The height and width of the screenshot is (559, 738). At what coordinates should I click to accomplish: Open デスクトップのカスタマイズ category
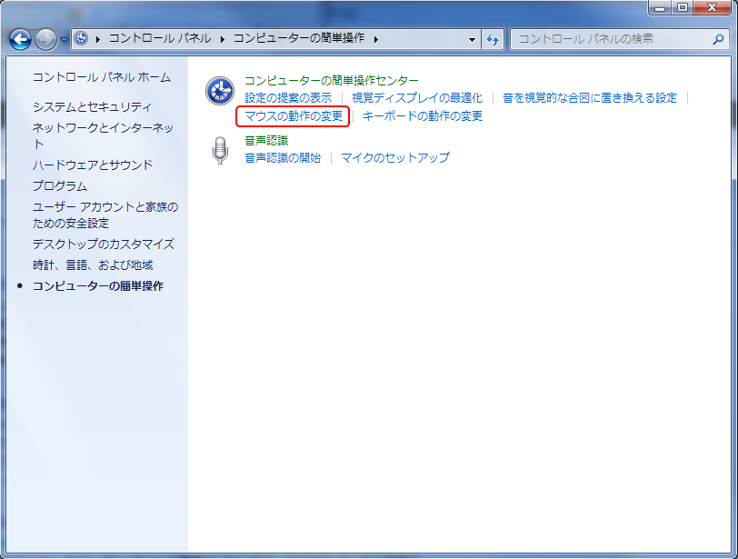[x=104, y=244]
